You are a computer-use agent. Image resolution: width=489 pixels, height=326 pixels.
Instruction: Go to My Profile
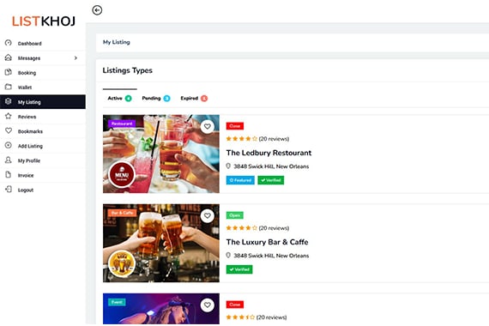pos(43,160)
